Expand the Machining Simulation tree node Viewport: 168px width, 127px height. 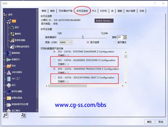(x=4, y=111)
